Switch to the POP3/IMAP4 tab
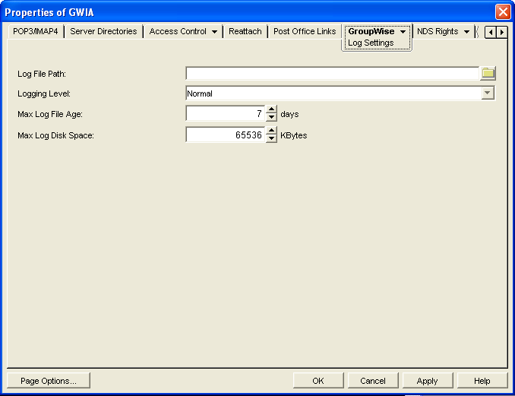Viewport: 515px width, 396px height. click(x=36, y=31)
